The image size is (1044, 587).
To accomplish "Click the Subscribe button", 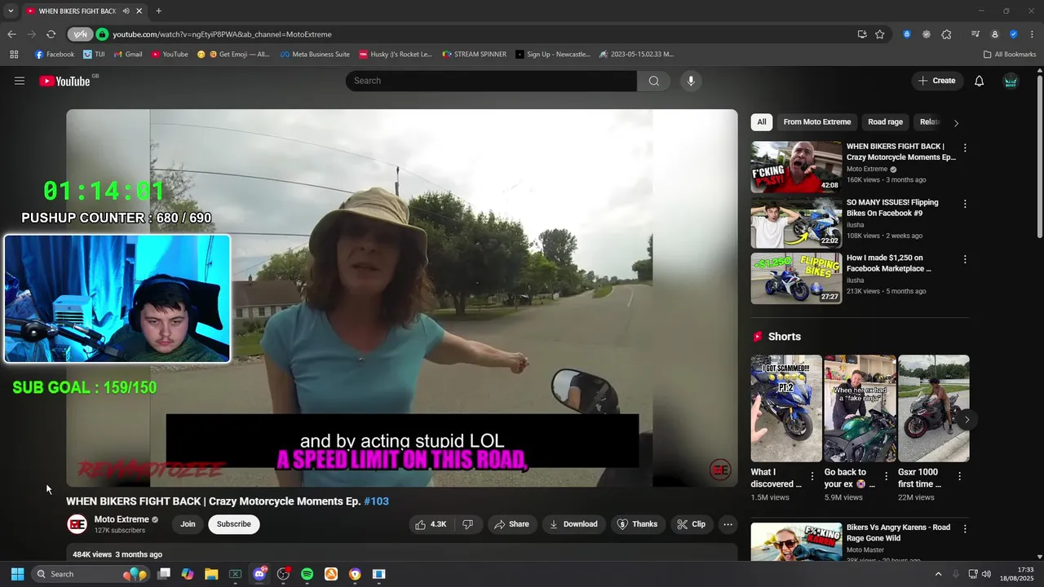I will (x=234, y=524).
